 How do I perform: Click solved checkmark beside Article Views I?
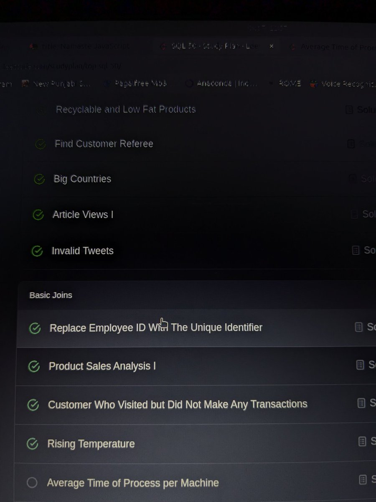pos(38,215)
